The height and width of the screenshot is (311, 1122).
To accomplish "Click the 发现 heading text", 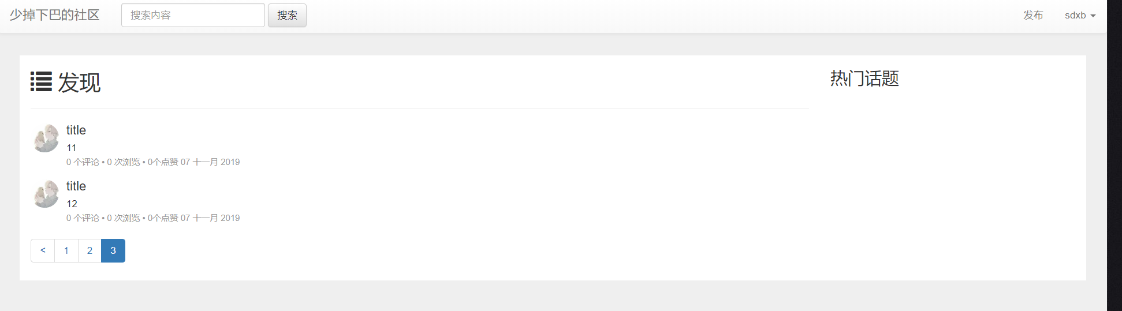I will (x=79, y=83).
